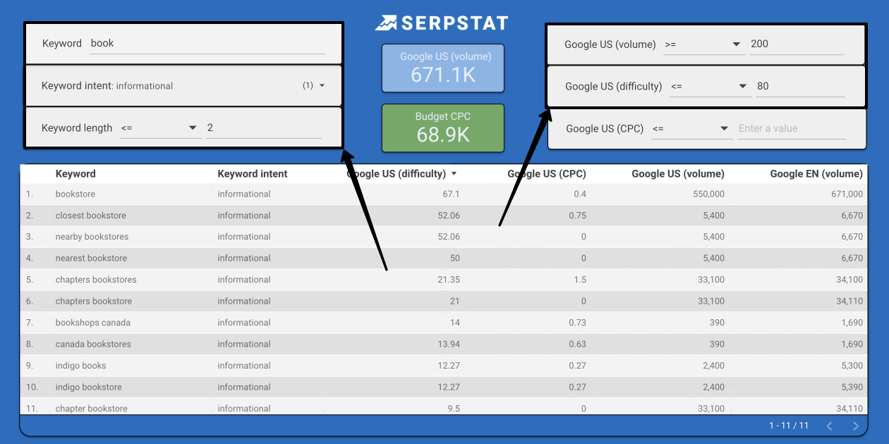Open Google US (volume) operator dropdown
The height and width of the screenshot is (444, 889).
(x=737, y=44)
